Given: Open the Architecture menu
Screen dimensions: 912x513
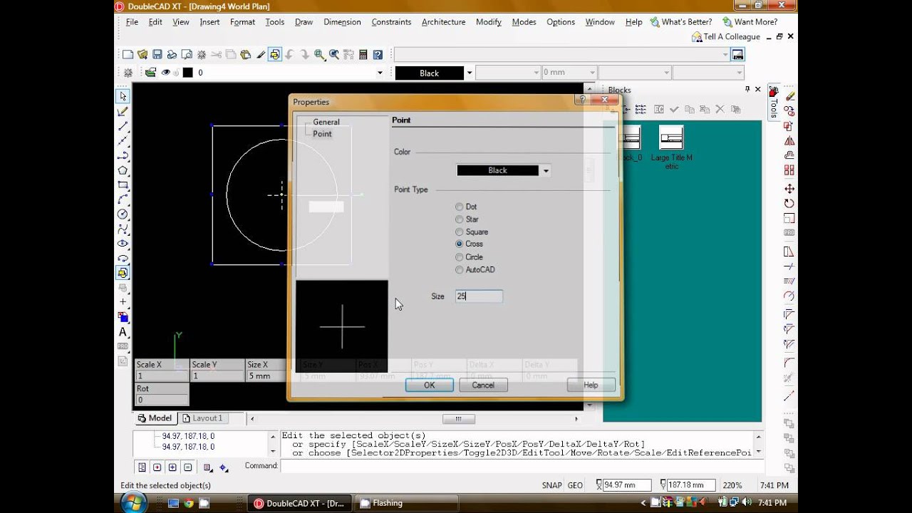Looking at the screenshot, I should [x=443, y=22].
